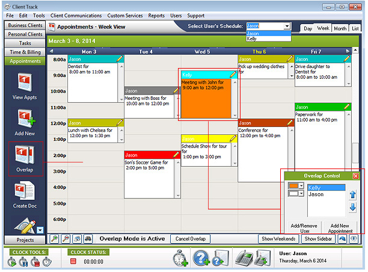The image size is (368, 272).
Task: Choose Jason in the schedule dropdown list
Action: (269, 33)
